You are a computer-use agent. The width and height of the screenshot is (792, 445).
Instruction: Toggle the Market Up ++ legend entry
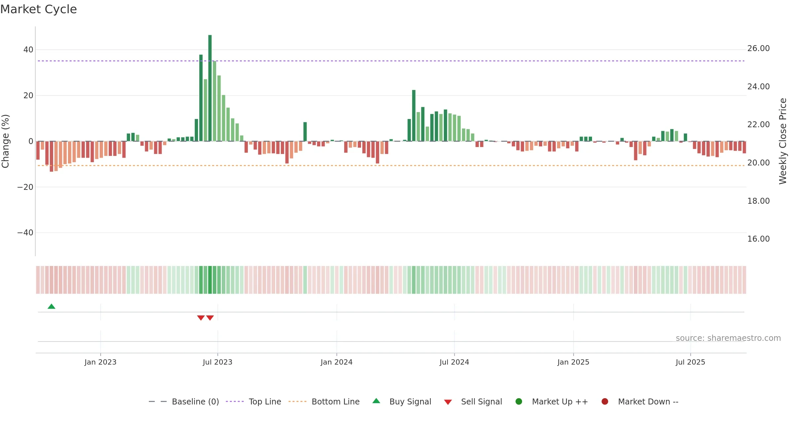click(x=552, y=401)
